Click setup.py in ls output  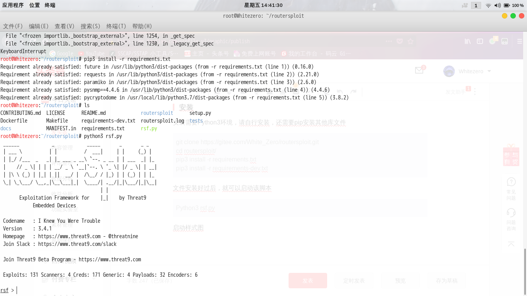click(x=200, y=113)
